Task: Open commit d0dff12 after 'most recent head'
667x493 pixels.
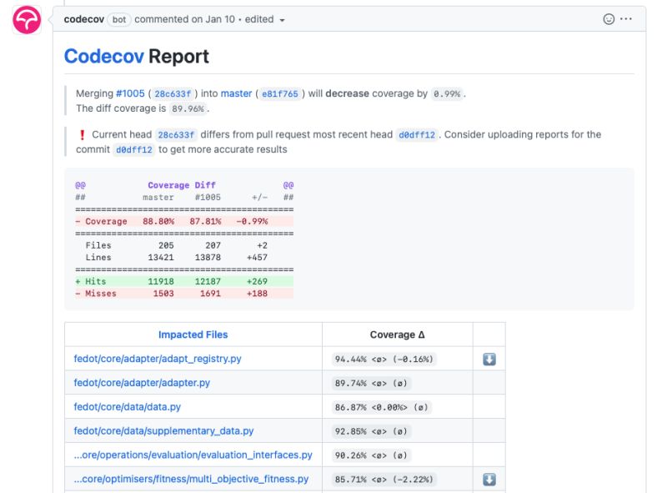Action: 416,135
